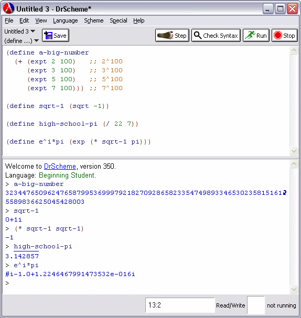301x318 pixels.
Task: Click the high-school-pi definition line
Action: point(72,124)
